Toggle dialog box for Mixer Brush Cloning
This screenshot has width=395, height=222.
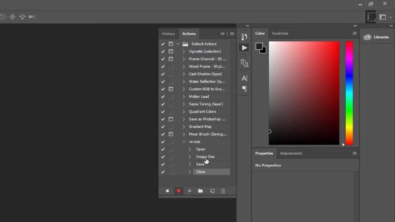tap(171, 134)
